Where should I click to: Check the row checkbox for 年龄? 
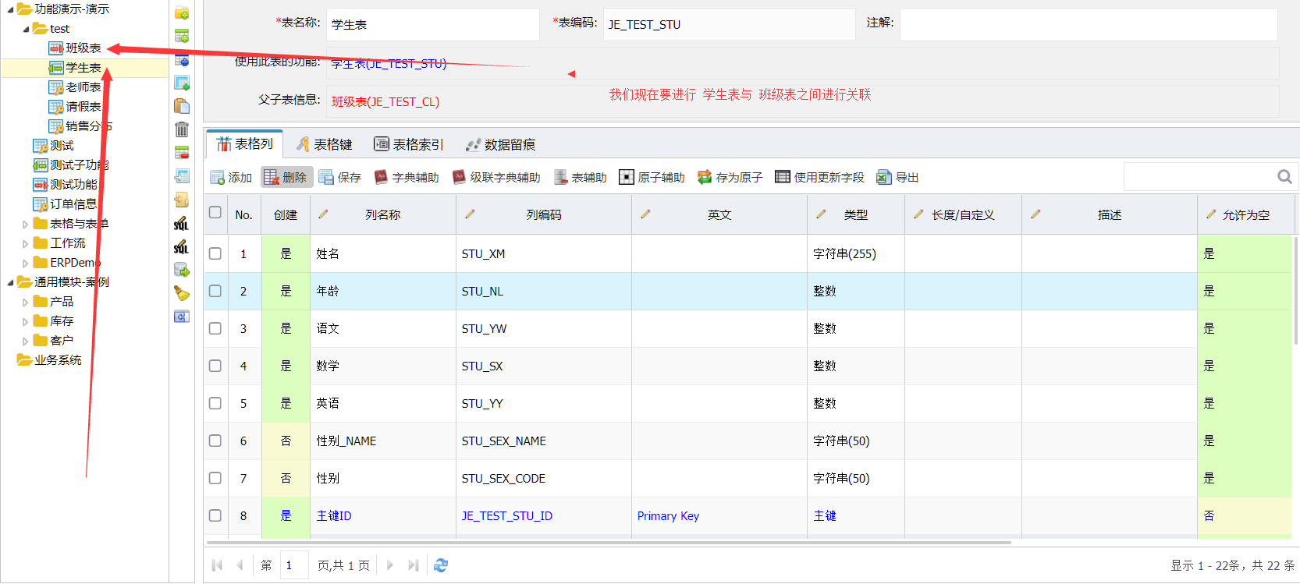pyautogui.click(x=215, y=291)
